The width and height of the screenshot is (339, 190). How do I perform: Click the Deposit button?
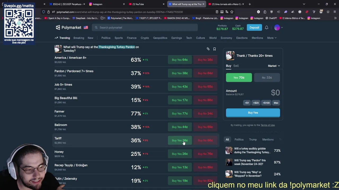pyautogui.click(x=254, y=27)
